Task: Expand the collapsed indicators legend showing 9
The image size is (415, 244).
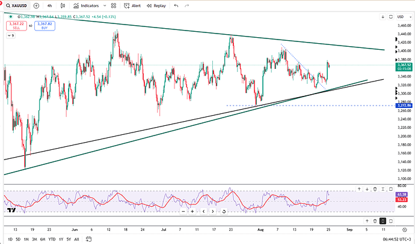Action: click(10, 36)
